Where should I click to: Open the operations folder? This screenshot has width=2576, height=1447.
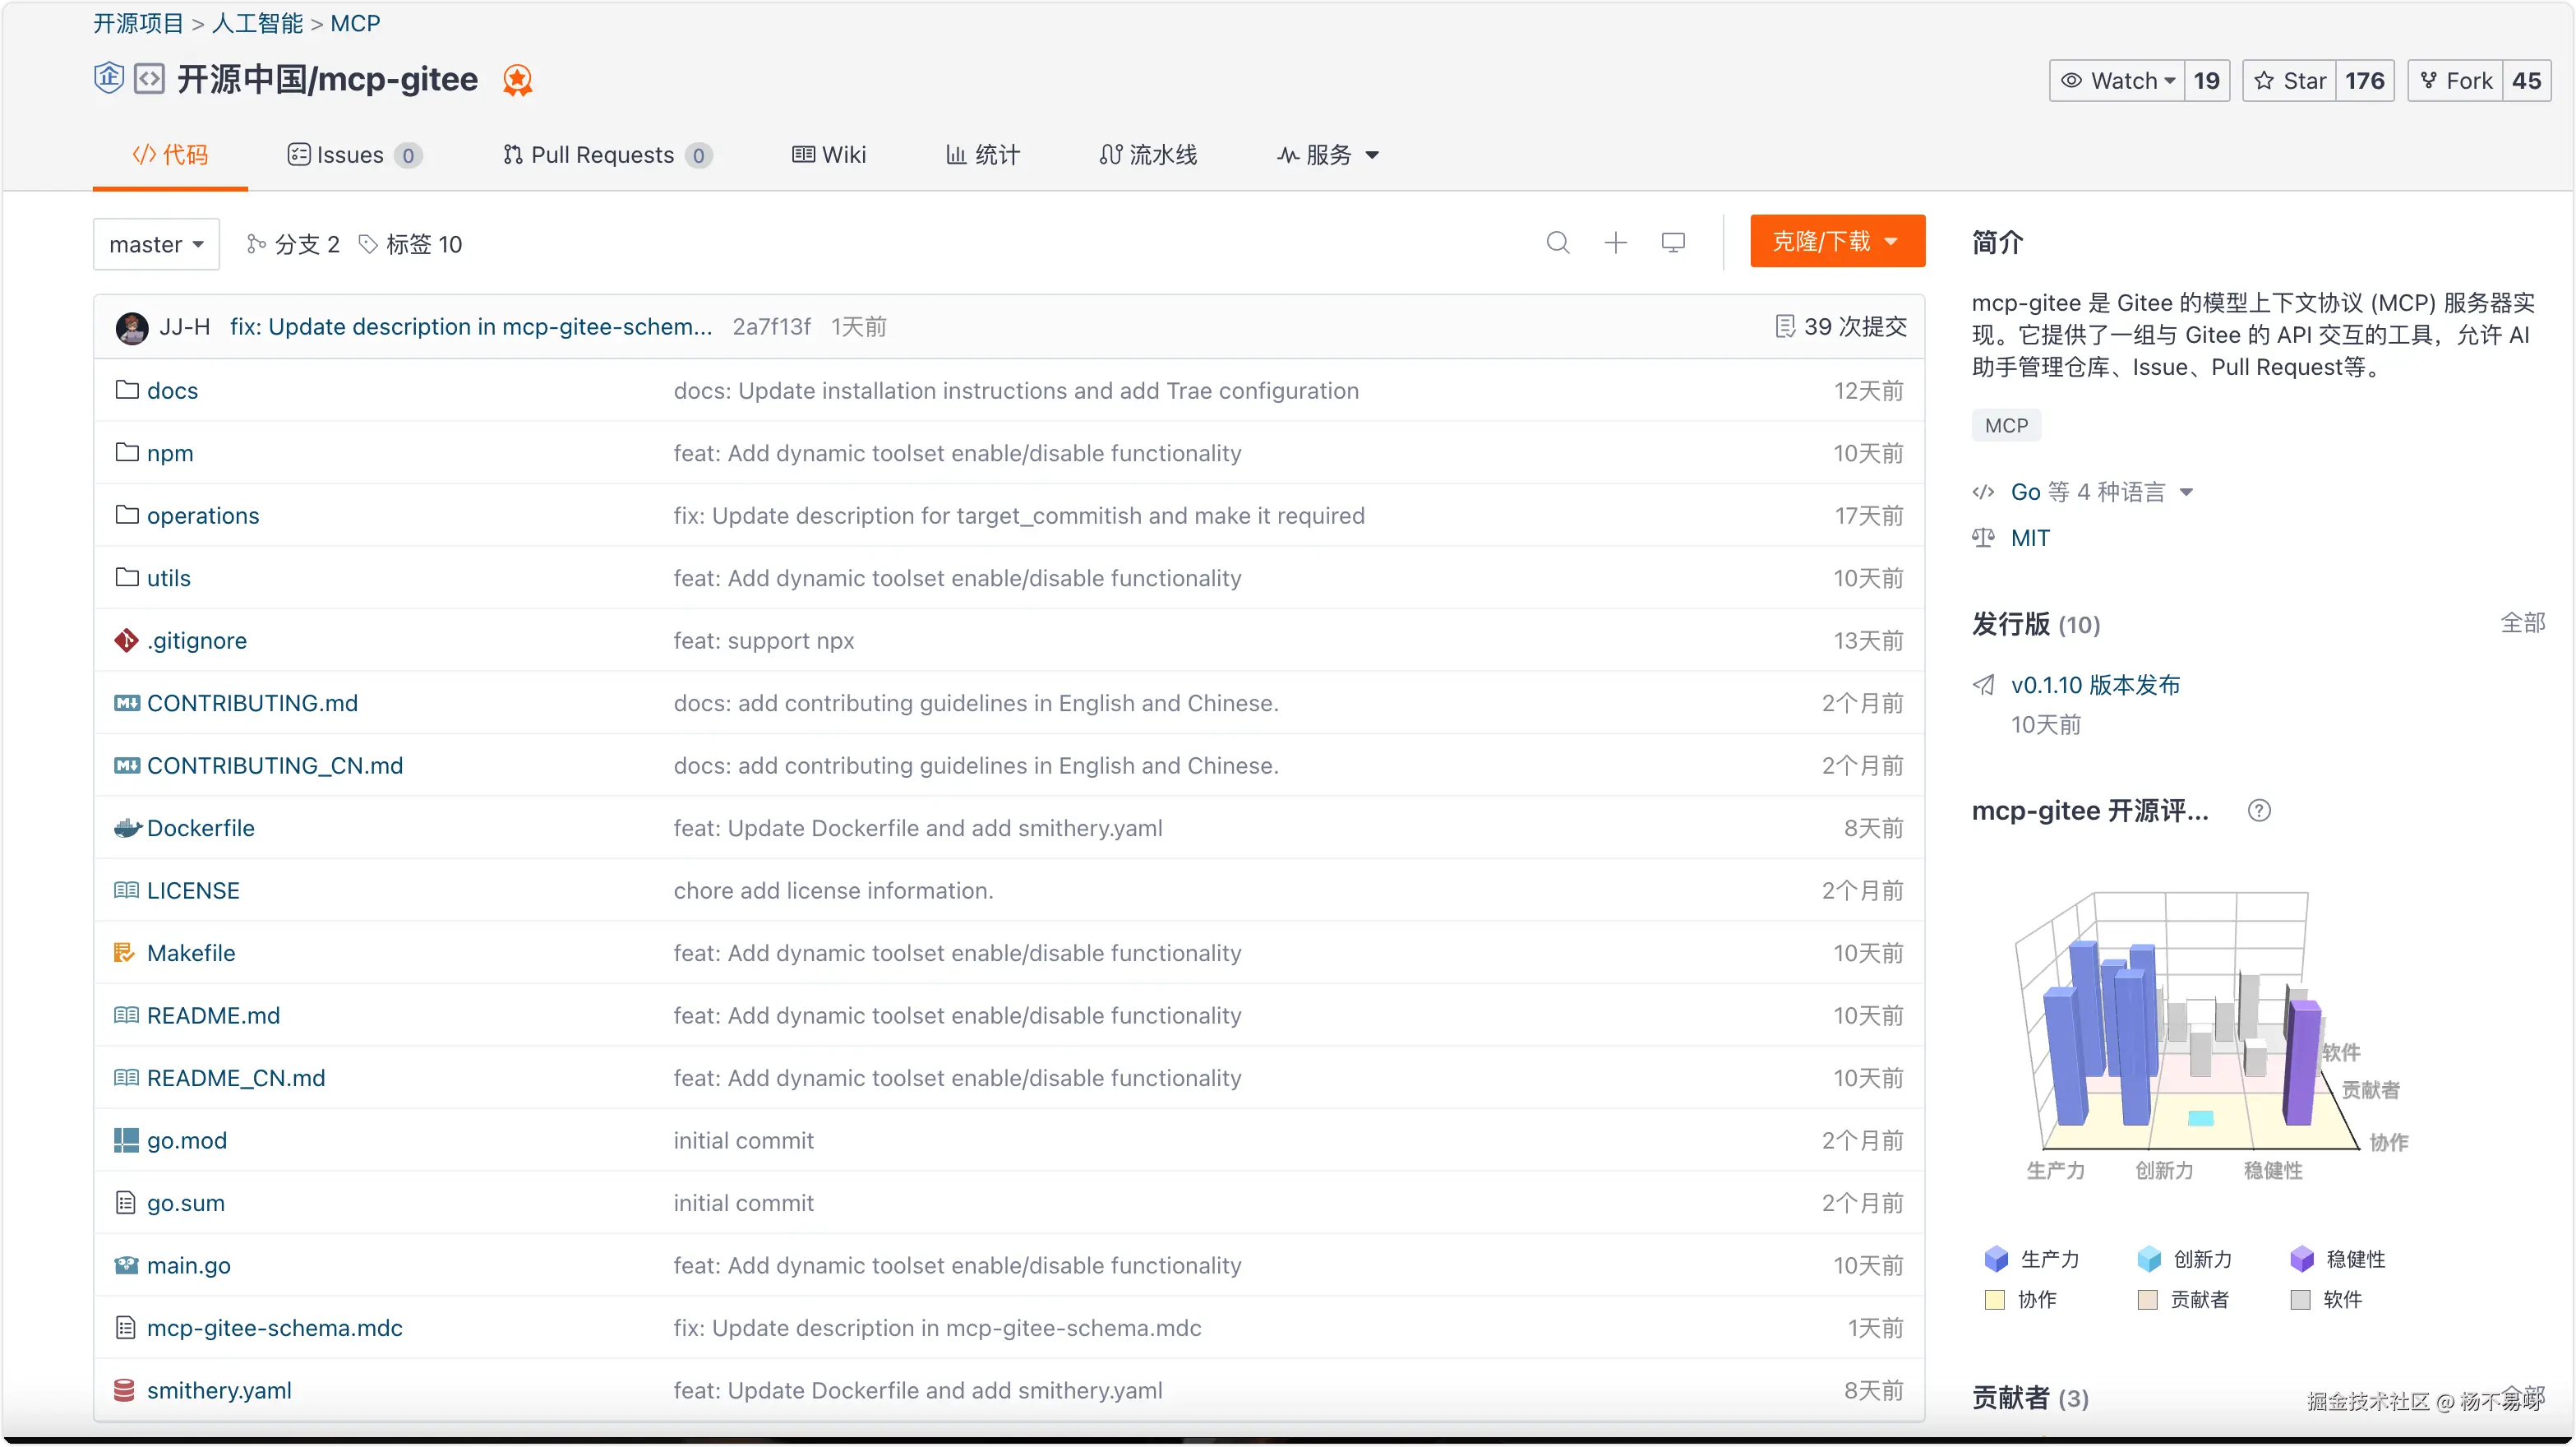click(202, 516)
